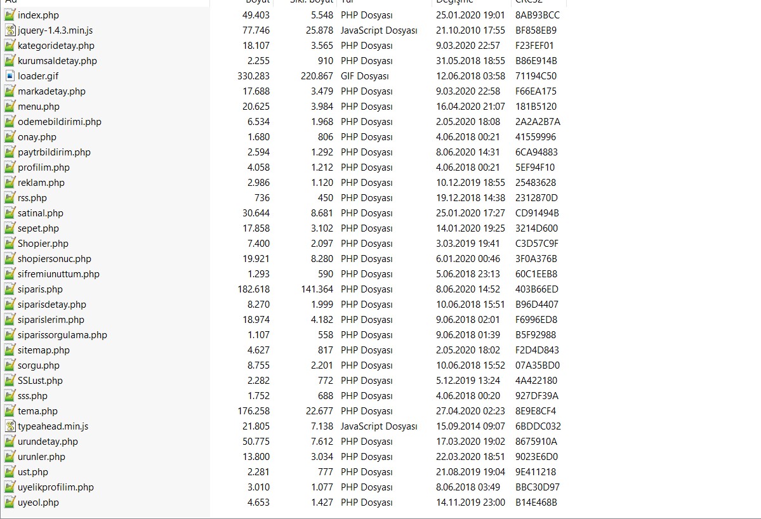
Task: Click the JavaScript Dosyası type for typeahead.min.js
Action: point(379,426)
